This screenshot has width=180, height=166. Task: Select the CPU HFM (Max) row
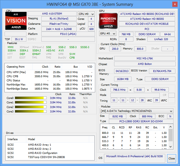[x=49, y=72]
